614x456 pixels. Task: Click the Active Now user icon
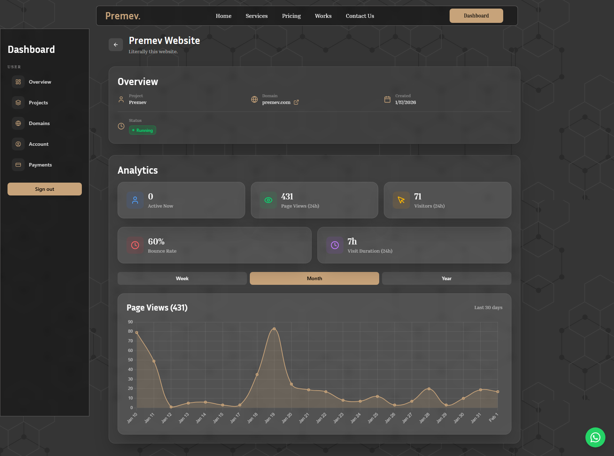[x=135, y=200]
